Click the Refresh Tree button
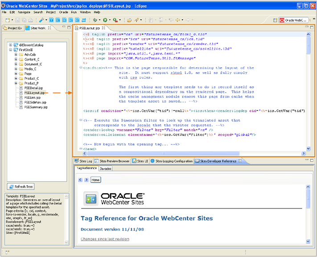Image resolution: width=317 pixels, height=257 pixels. click(21, 187)
